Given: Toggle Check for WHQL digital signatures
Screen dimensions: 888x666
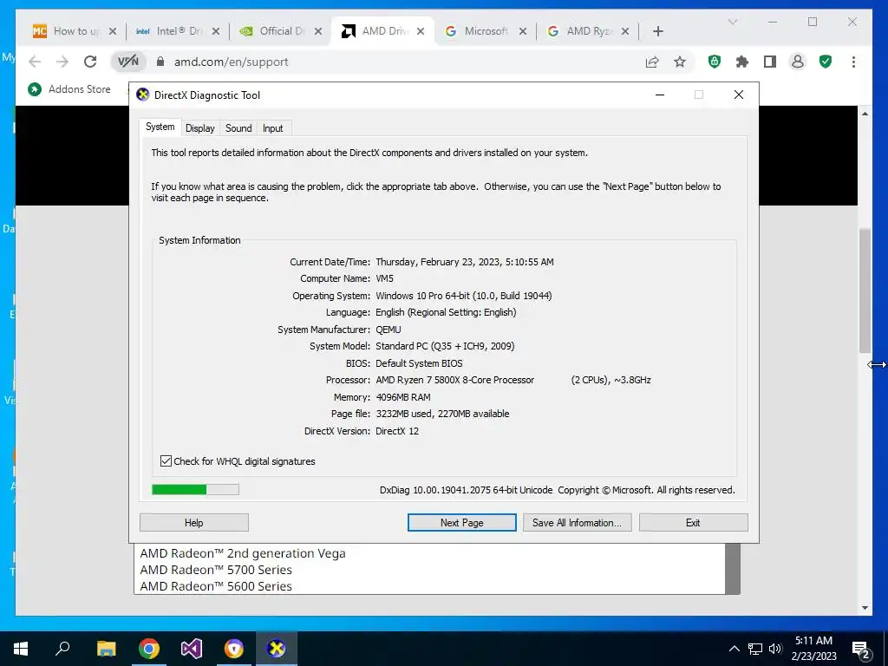Looking at the screenshot, I should coord(166,461).
